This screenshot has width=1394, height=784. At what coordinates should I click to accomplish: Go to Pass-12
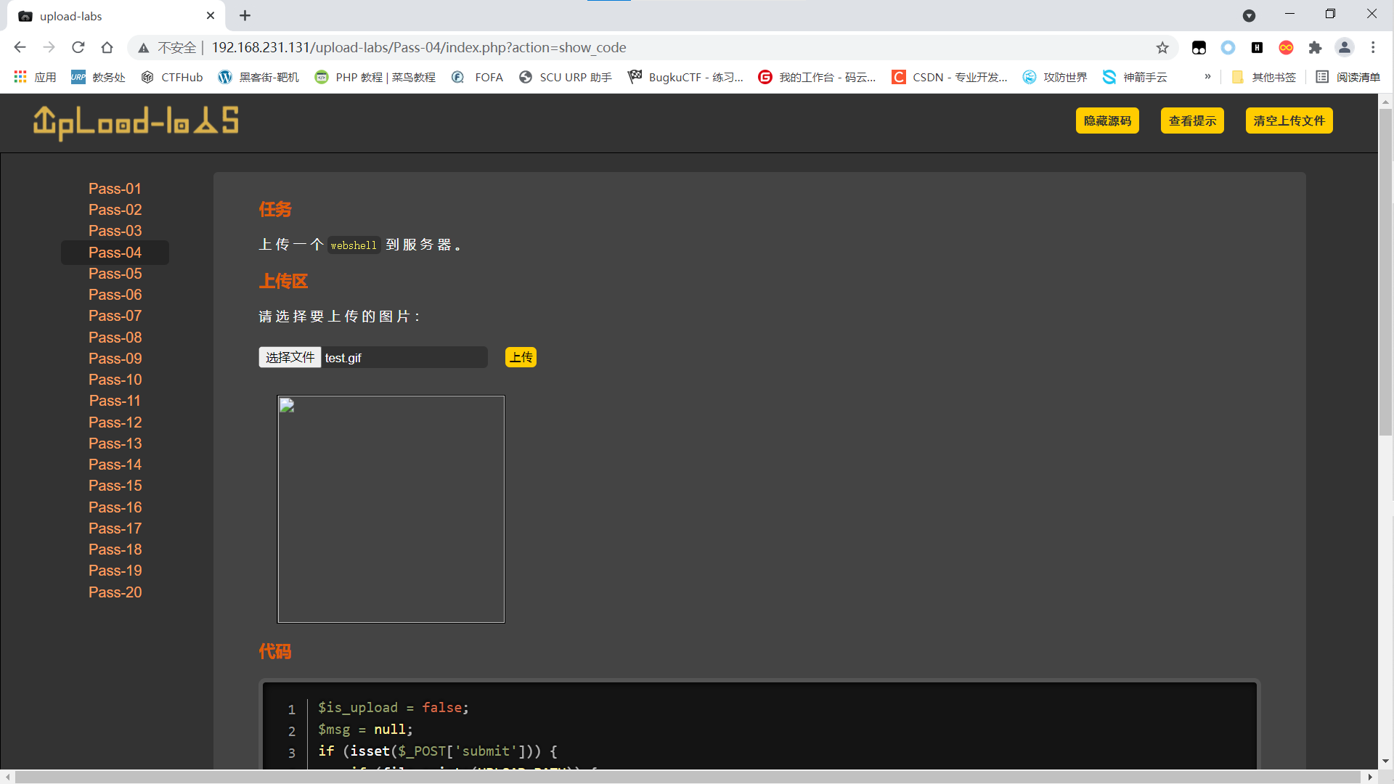(115, 422)
